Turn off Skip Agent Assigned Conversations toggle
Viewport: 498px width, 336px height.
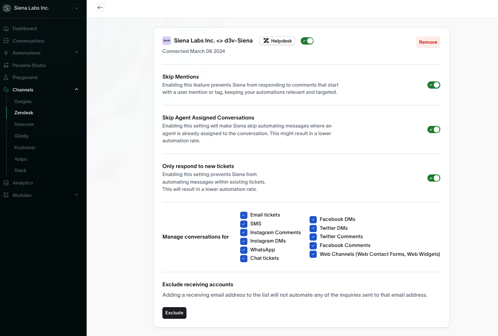point(434,130)
